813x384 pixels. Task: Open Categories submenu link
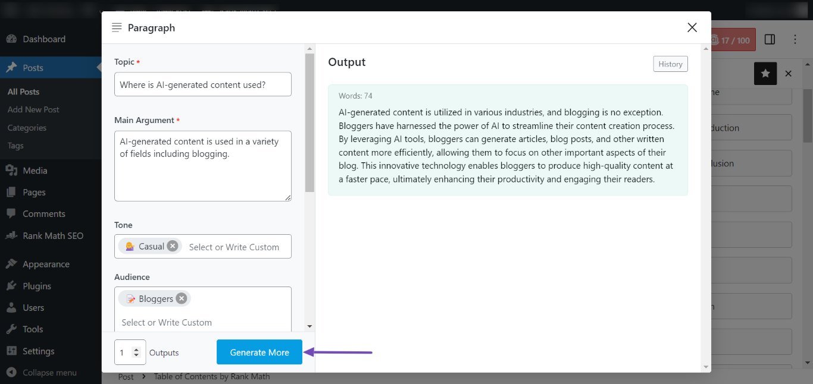tap(27, 128)
